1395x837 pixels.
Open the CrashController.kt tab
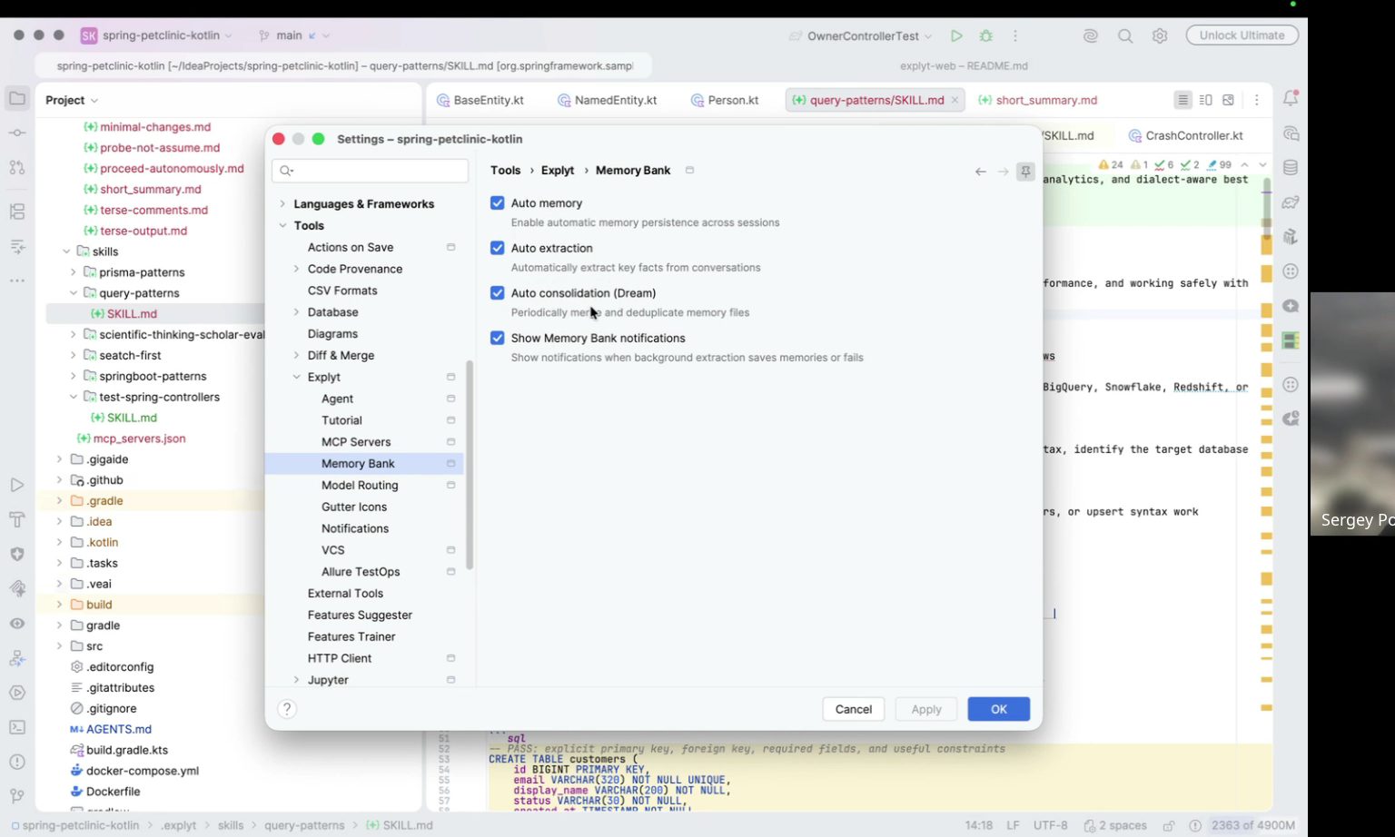tap(1185, 135)
